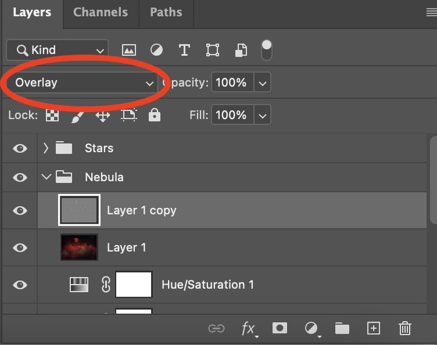Filter for shape layers icon
This screenshot has height=345, width=437.
click(213, 50)
